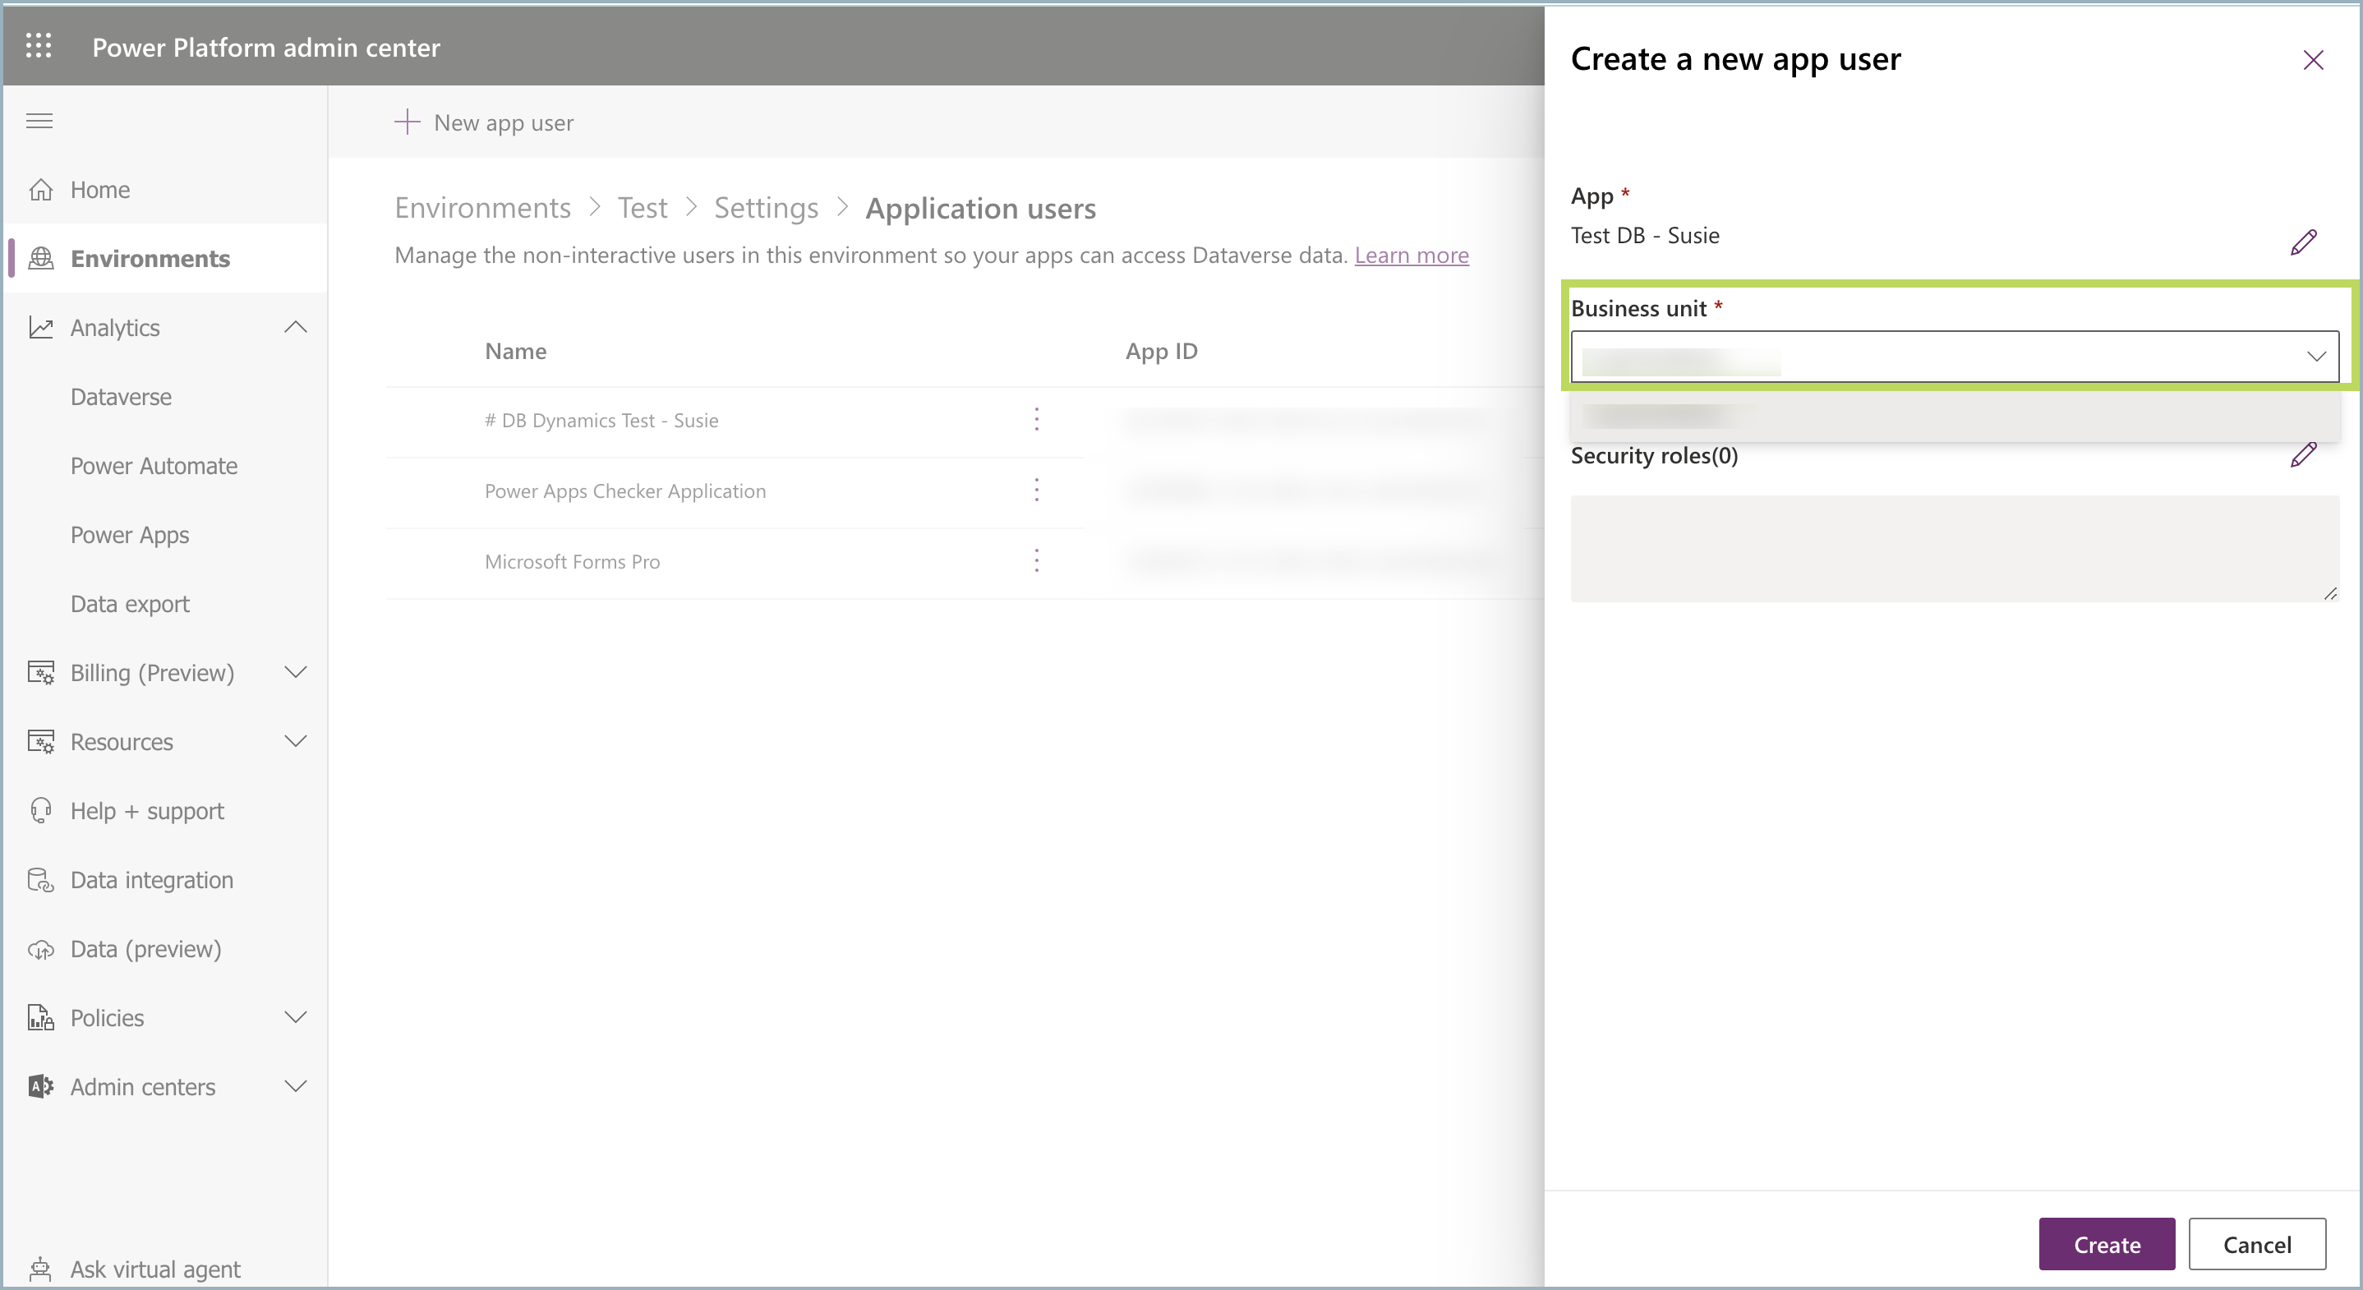The height and width of the screenshot is (1290, 2363).
Task: Click the Cancel button
Action: point(2258,1244)
